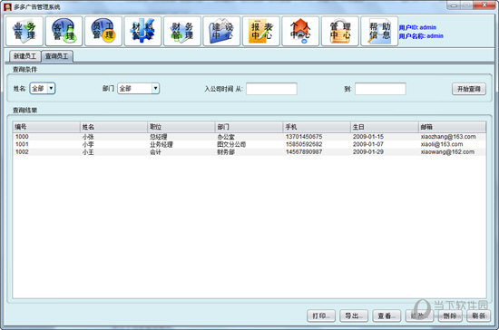Select the row with 编号 1000
The width and height of the screenshot is (499, 330).
(x=249, y=137)
